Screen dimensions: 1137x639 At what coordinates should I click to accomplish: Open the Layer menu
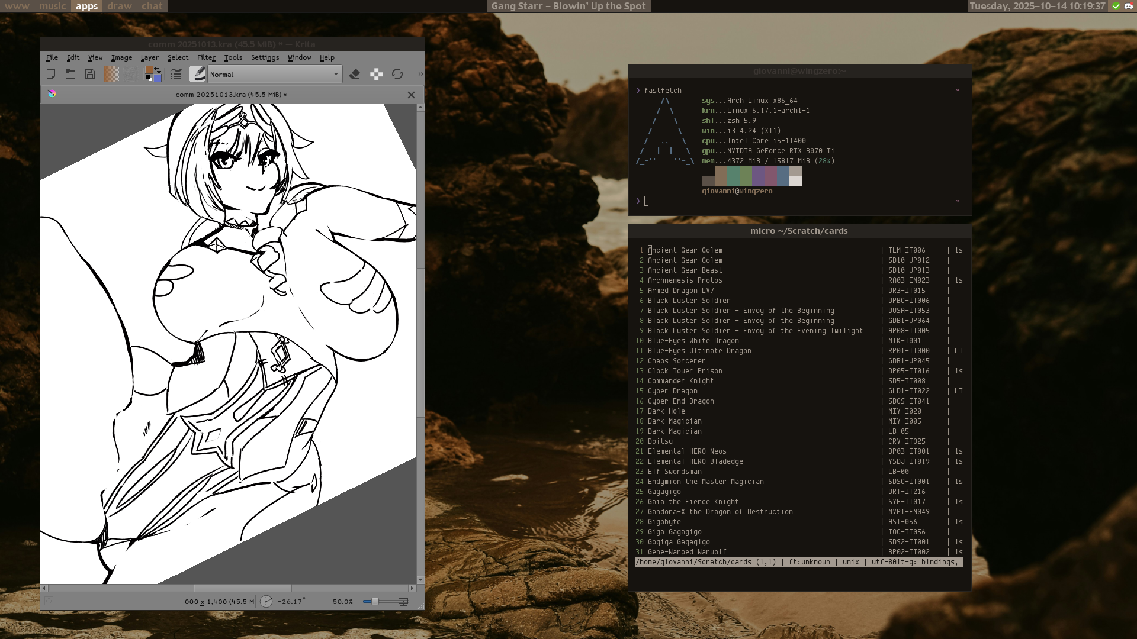coord(149,57)
